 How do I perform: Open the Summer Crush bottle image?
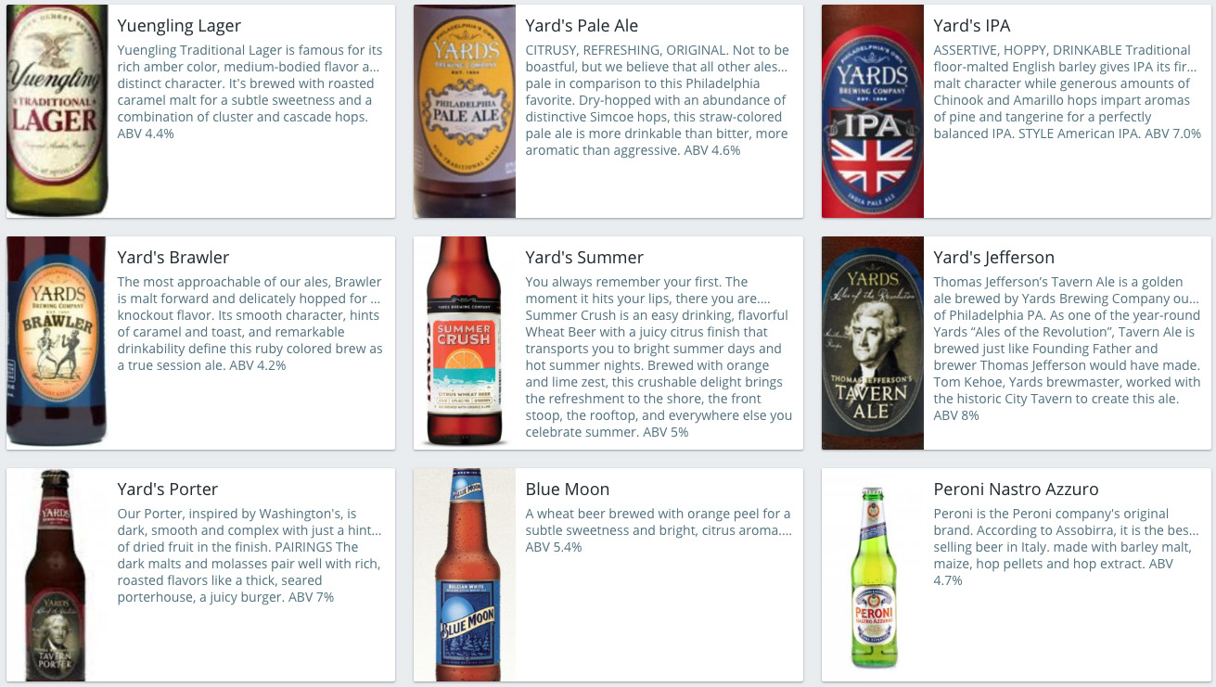tap(464, 341)
